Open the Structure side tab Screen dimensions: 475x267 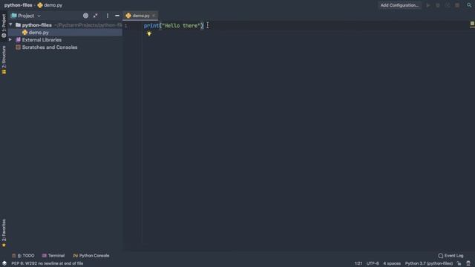pos(4,59)
